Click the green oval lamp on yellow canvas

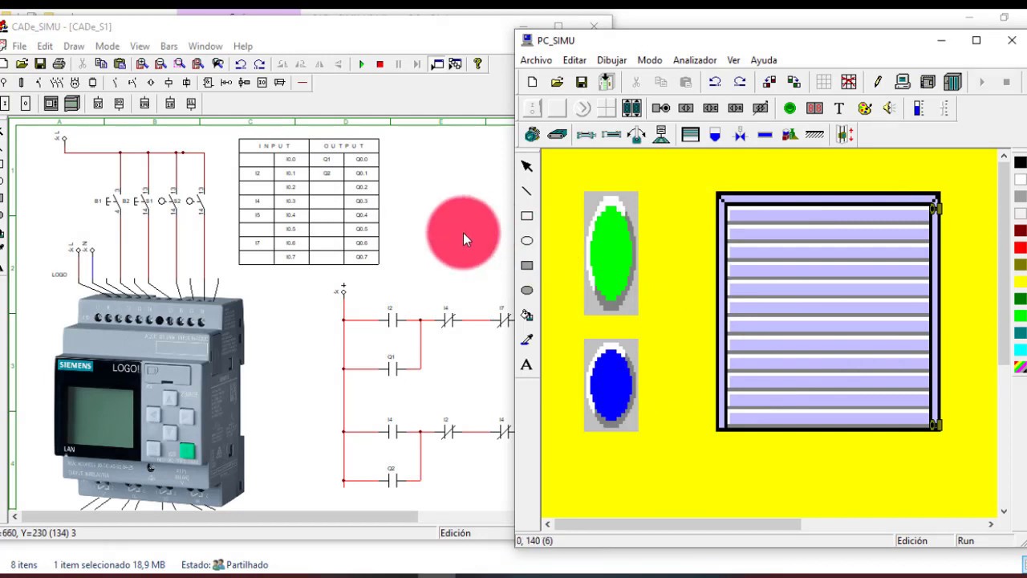(x=611, y=253)
